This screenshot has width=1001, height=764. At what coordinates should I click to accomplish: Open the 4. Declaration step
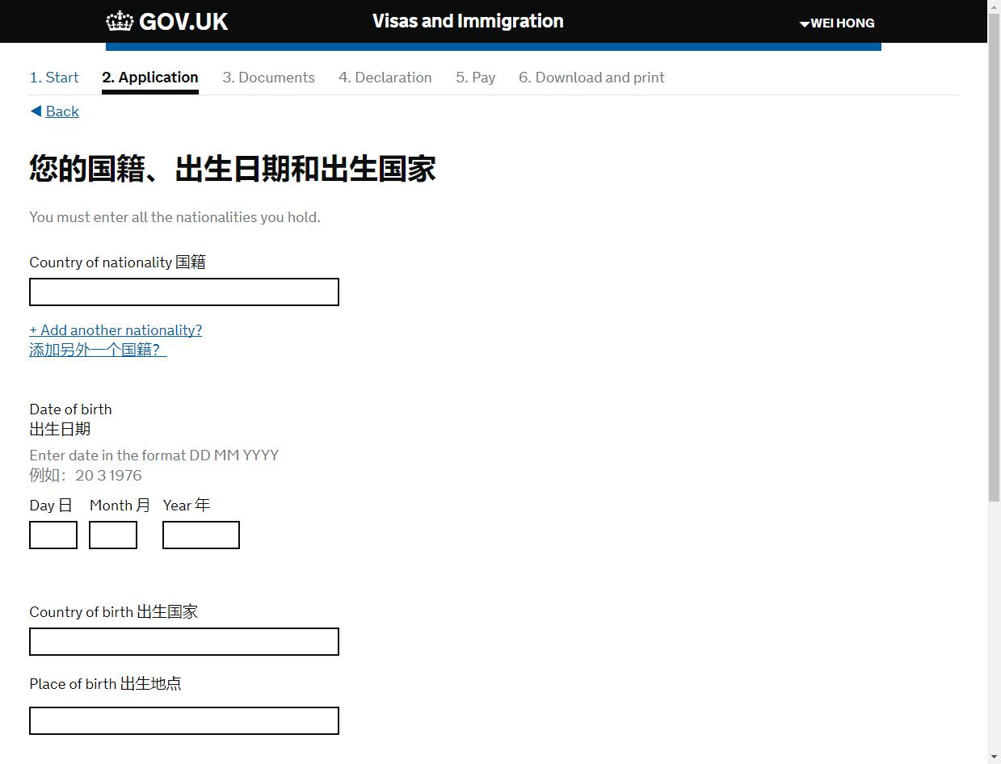385,78
